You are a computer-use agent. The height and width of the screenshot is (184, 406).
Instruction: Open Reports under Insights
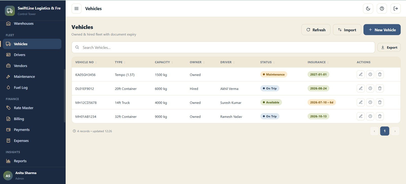[x=32, y=161]
